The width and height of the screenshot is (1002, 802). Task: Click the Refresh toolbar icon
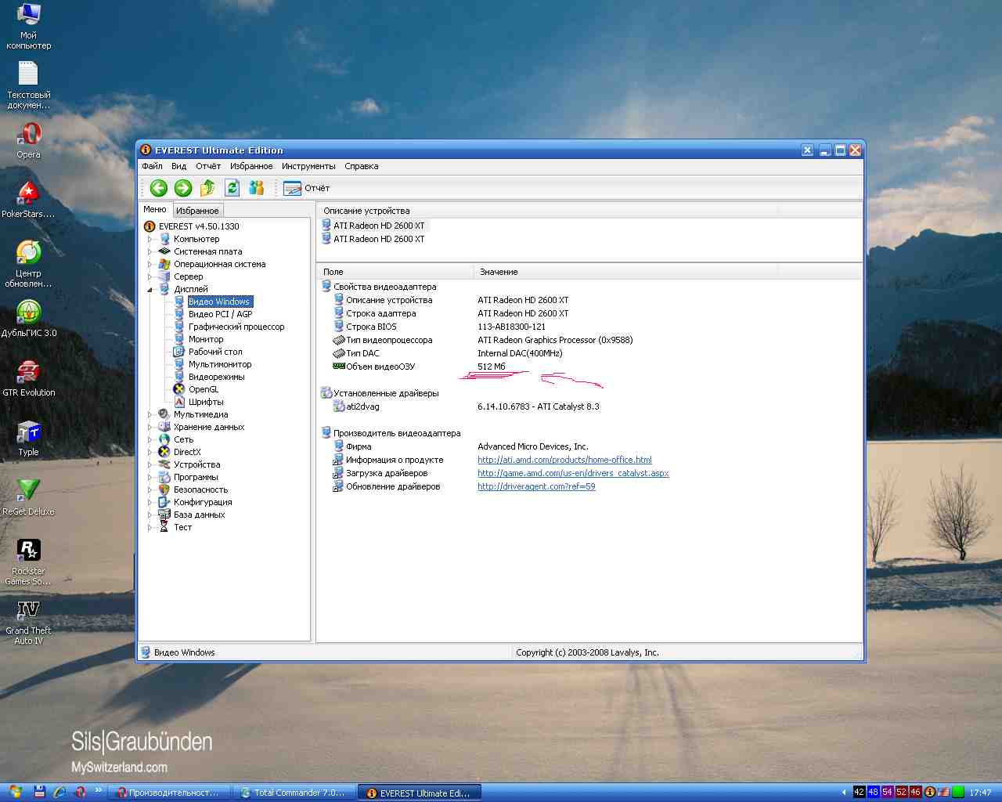pyautogui.click(x=232, y=188)
